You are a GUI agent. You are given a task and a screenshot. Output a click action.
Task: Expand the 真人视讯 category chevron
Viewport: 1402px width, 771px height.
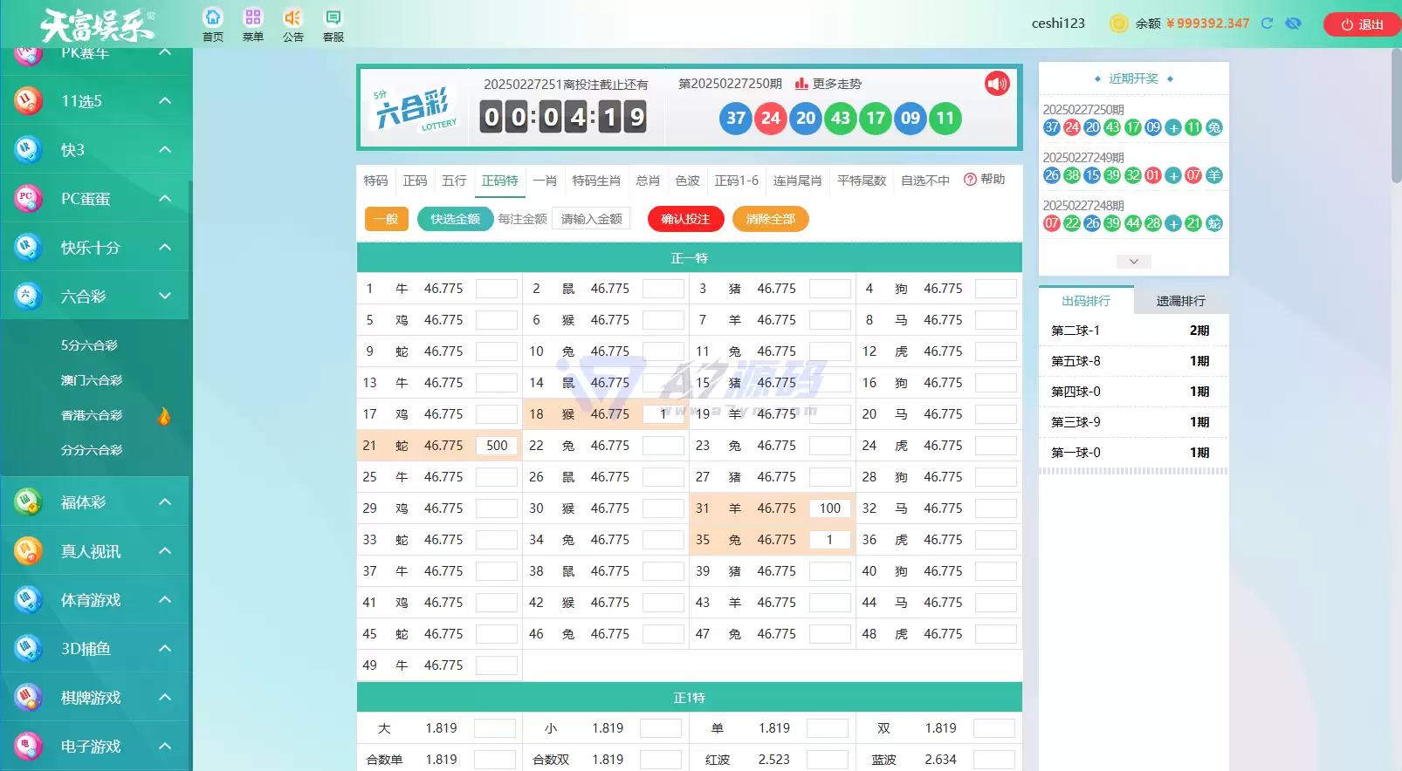(165, 551)
